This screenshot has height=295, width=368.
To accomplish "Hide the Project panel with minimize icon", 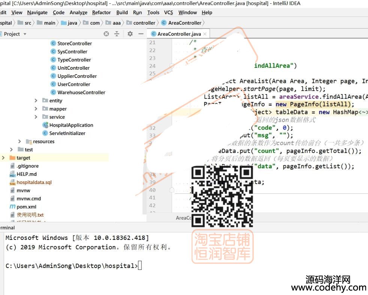I will [x=141, y=34].
